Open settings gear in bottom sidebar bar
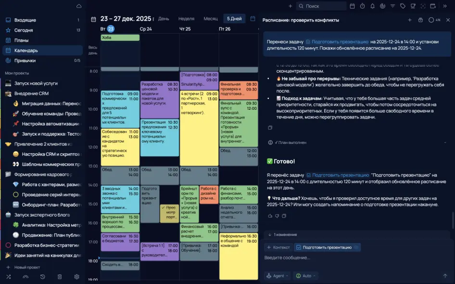The height and width of the screenshot is (284, 455). [76, 277]
